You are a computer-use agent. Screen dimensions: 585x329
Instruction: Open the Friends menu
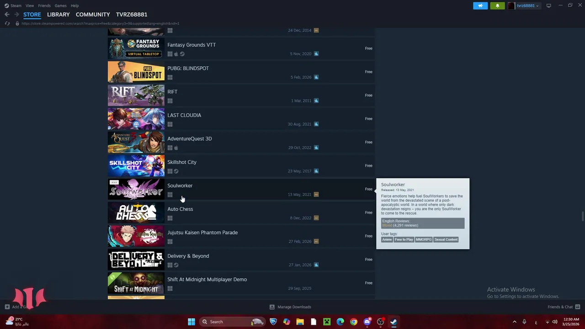[x=44, y=5]
